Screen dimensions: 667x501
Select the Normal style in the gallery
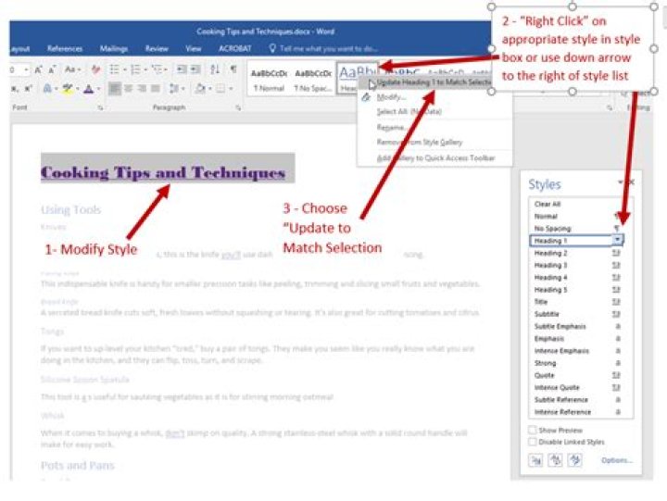click(269, 81)
